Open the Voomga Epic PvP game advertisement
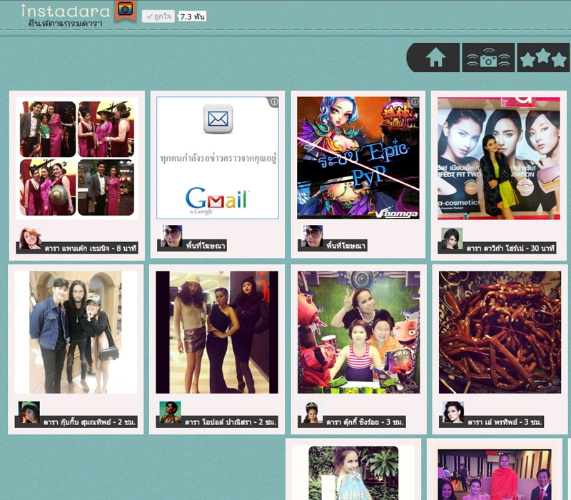 (357, 157)
